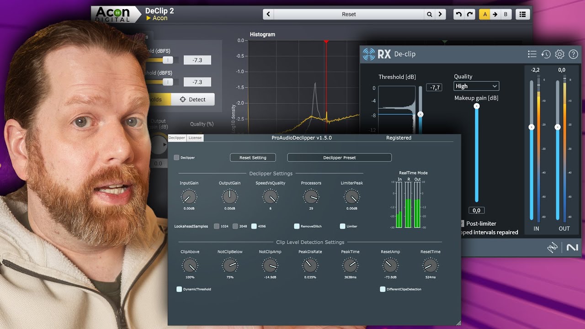The image size is (585, 329).
Task: Open RX De-clip settings gear
Action: pyautogui.click(x=559, y=54)
